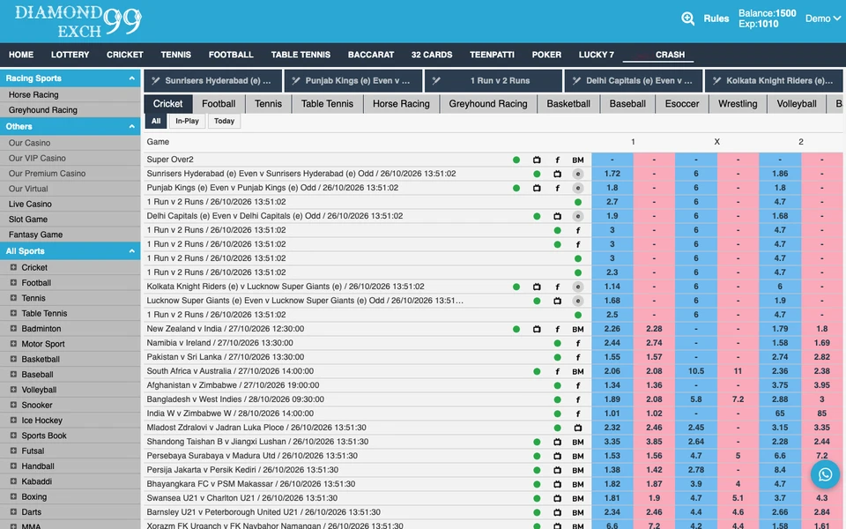Open the Rules link in the header
Viewport: 846px width, 529px height.
pos(716,19)
